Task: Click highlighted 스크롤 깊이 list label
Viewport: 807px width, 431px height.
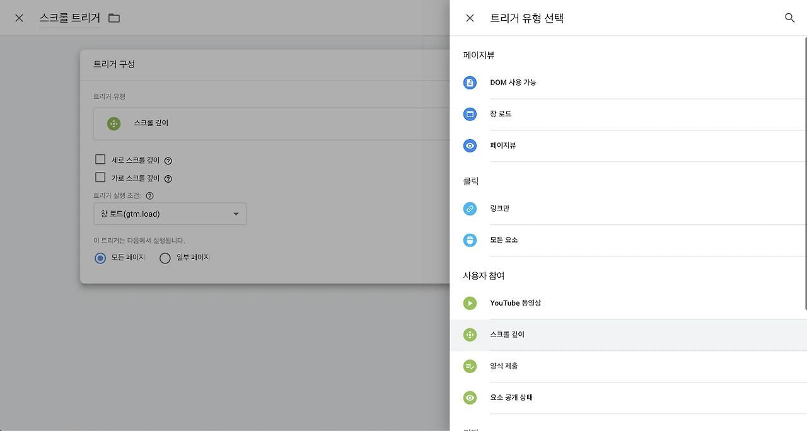Action: point(507,335)
